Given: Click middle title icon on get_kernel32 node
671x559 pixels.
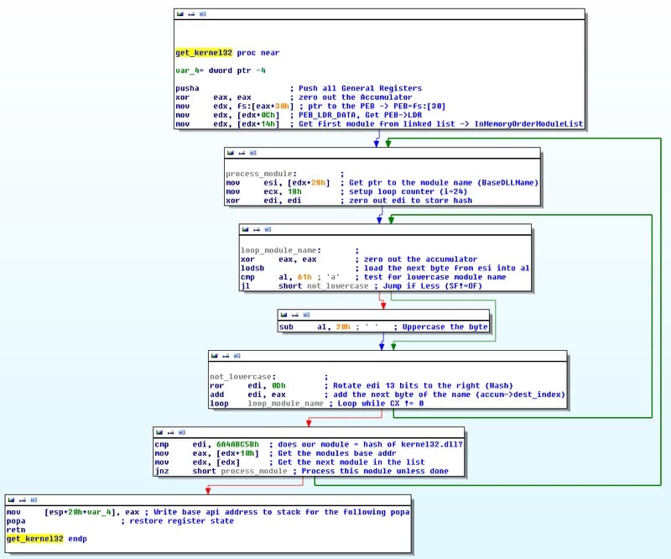Looking at the screenshot, I should click(191, 14).
